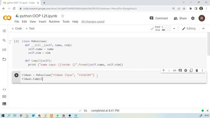Click inside the class Mahasiswa code cell

point(110,53)
